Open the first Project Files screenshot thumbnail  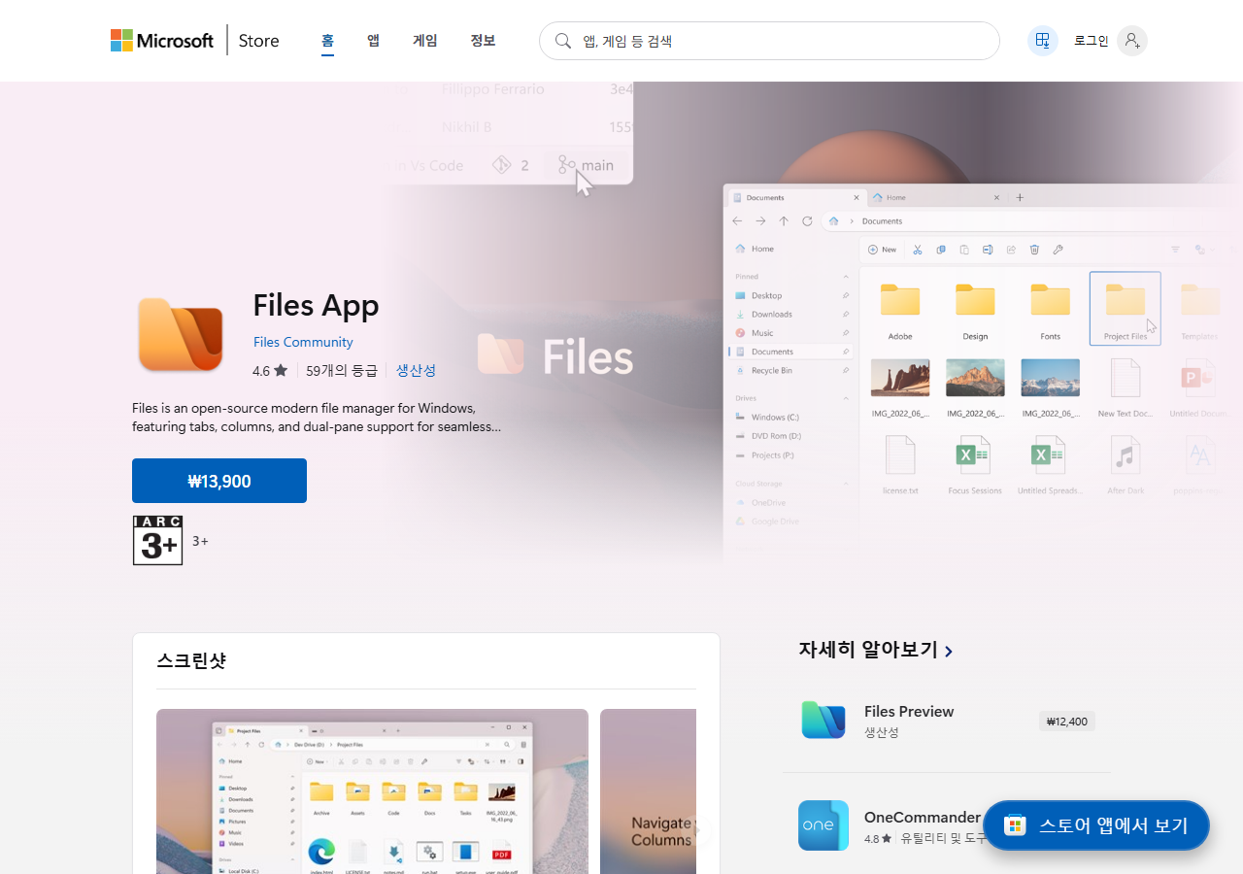(372, 791)
